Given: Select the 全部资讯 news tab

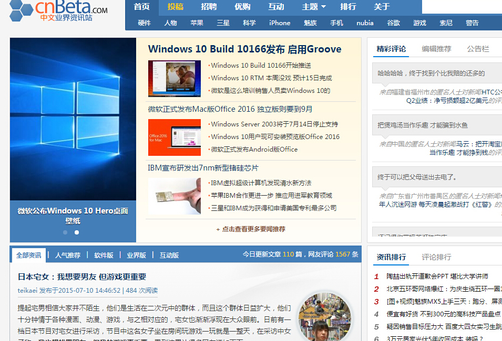Looking at the screenshot, I should tap(29, 255).
